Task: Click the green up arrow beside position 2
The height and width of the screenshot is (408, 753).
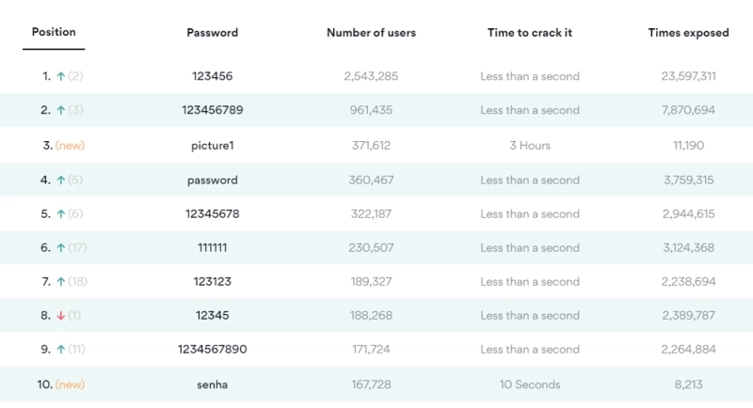Action: click(x=60, y=110)
